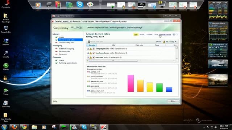
Task: Click the monitor 99 dock icon
Action: [162, 4]
